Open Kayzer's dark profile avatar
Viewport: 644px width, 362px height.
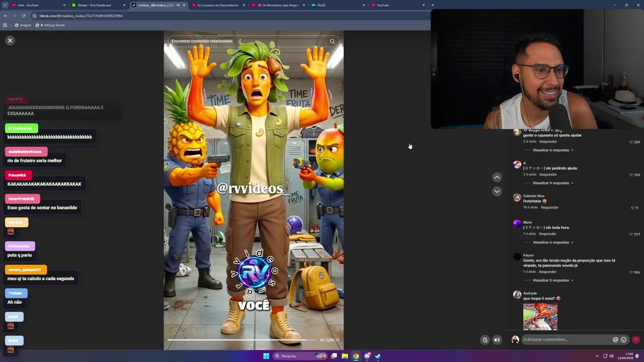(x=517, y=257)
